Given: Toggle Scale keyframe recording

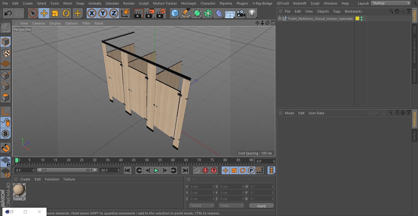Looking at the screenshot, I should pos(234,170).
